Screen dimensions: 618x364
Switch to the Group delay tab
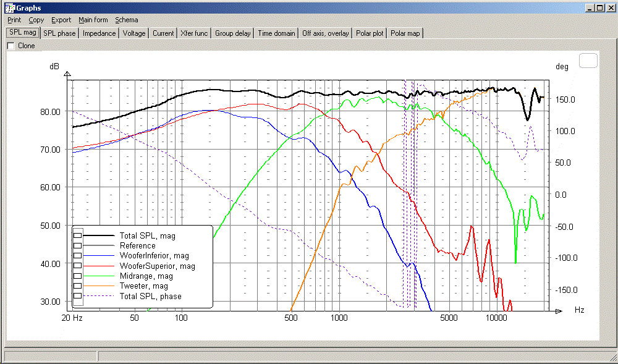tap(232, 33)
